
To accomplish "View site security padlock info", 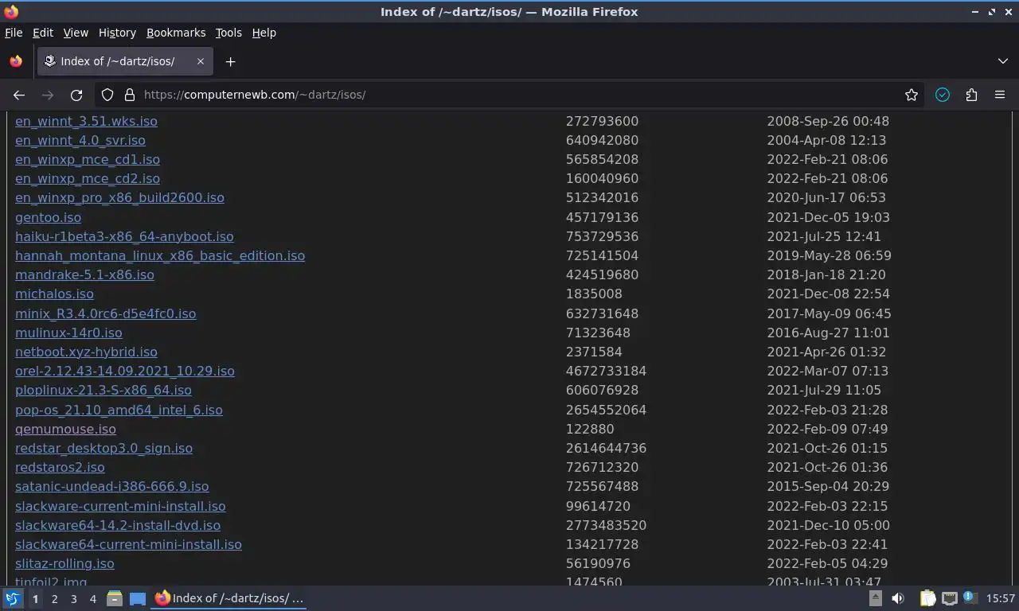I will point(130,95).
